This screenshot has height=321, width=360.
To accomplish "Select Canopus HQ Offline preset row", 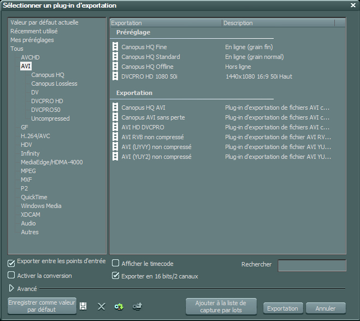I will (x=227, y=67).
